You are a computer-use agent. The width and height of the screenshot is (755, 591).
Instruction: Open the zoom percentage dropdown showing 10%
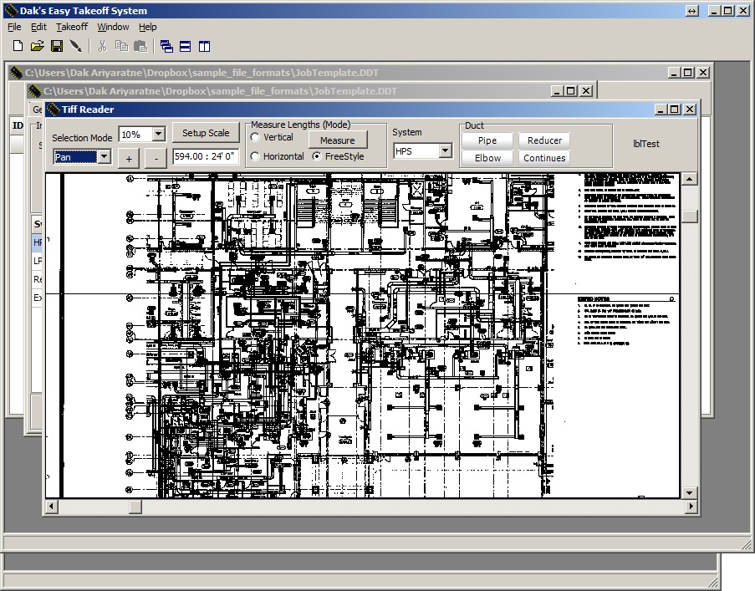pyautogui.click(x=158, y=135)
